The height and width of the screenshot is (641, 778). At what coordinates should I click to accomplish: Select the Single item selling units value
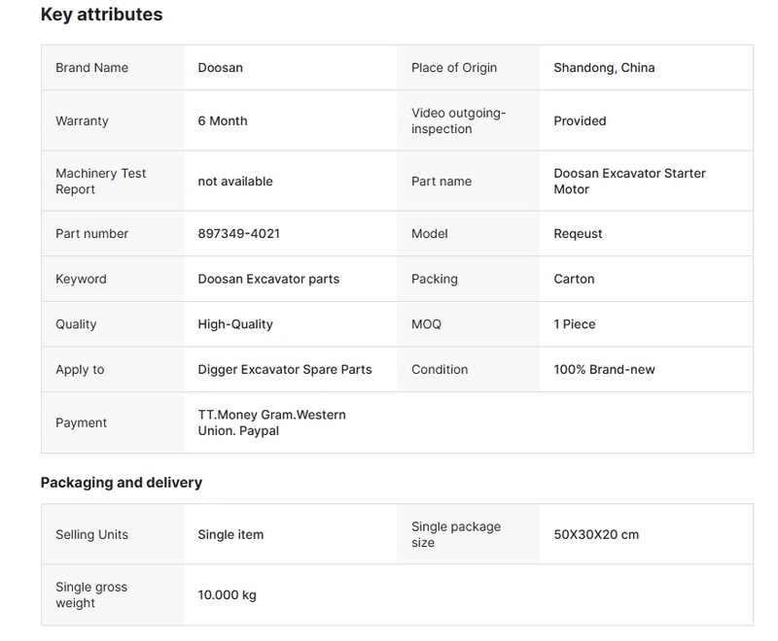coord(230,534)
